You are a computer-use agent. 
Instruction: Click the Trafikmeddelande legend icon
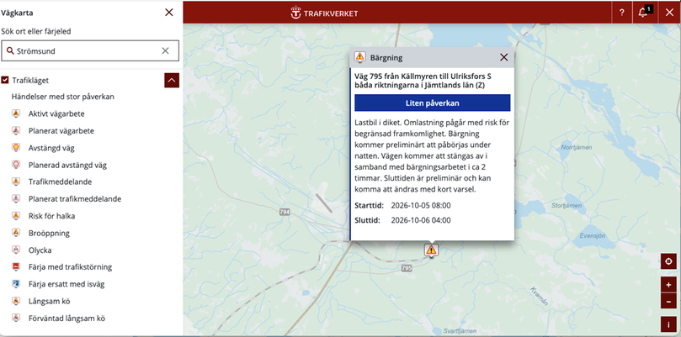[16, 182]
